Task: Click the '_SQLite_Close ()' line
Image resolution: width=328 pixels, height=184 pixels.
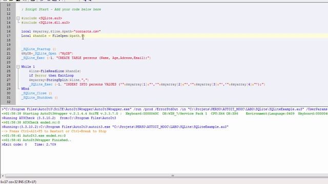Action: 36,93
